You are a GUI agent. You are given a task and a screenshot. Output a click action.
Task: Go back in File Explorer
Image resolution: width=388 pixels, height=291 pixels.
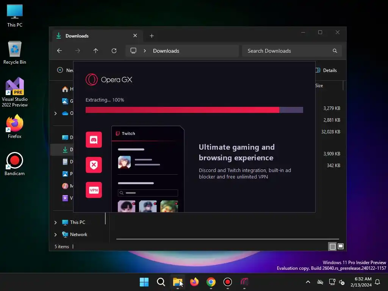click(59, 51)
